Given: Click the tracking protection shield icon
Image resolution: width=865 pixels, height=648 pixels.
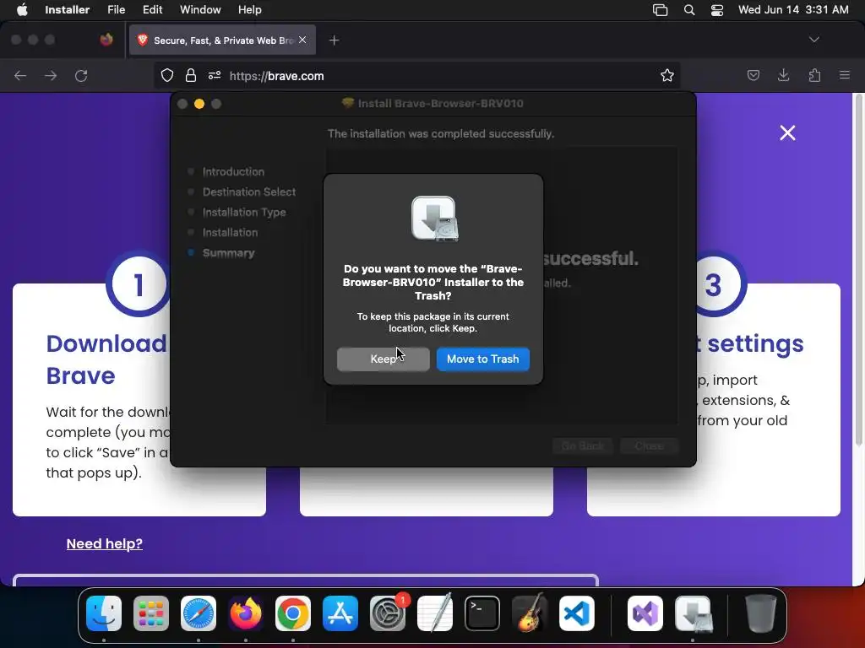Looking at the screenshot, I should [167, 75].
